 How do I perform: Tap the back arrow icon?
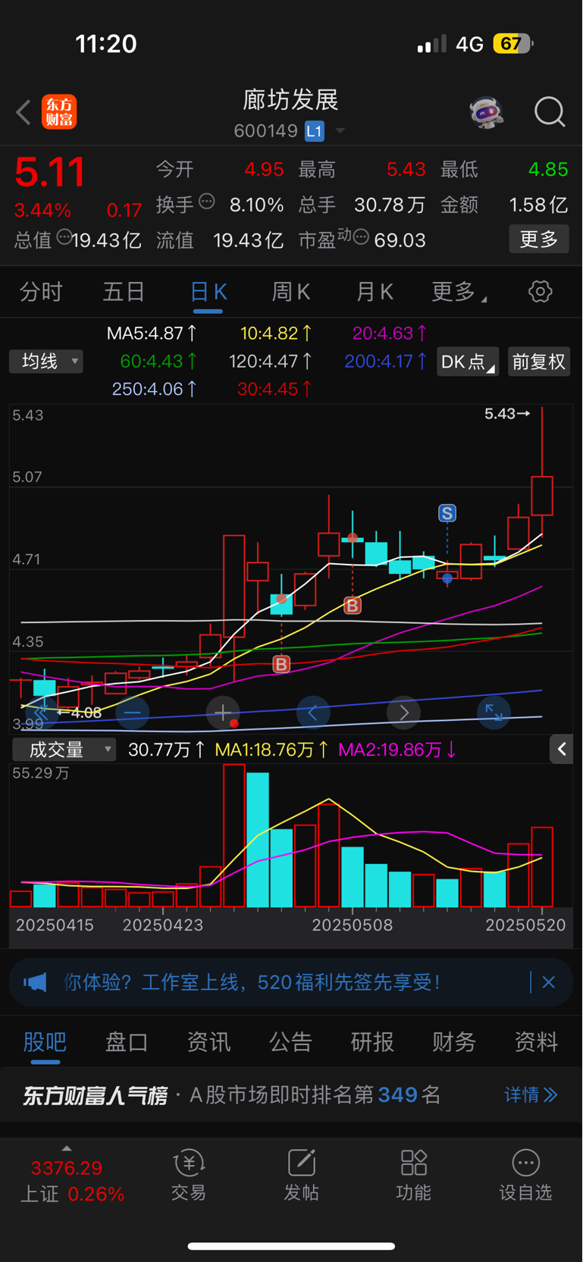coord(24,112)
